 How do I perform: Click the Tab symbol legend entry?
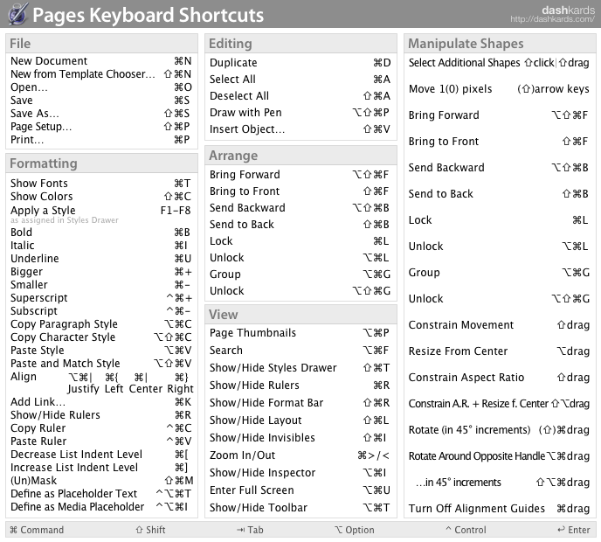(250, 530)
